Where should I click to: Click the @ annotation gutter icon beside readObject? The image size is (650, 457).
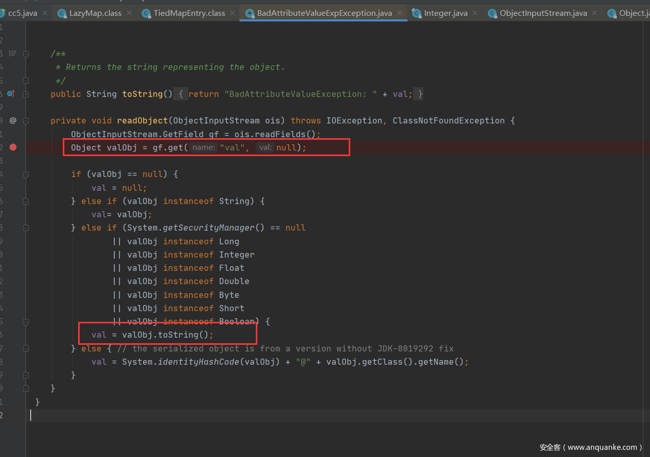coord(13,120)
